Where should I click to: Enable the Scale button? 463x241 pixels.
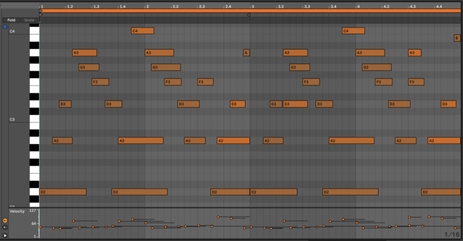click(29, 20)
